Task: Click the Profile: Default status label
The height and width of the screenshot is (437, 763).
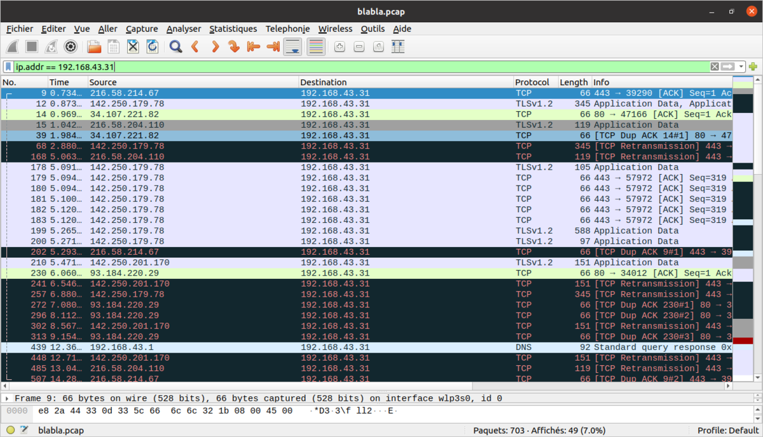Action: (728, 430)
